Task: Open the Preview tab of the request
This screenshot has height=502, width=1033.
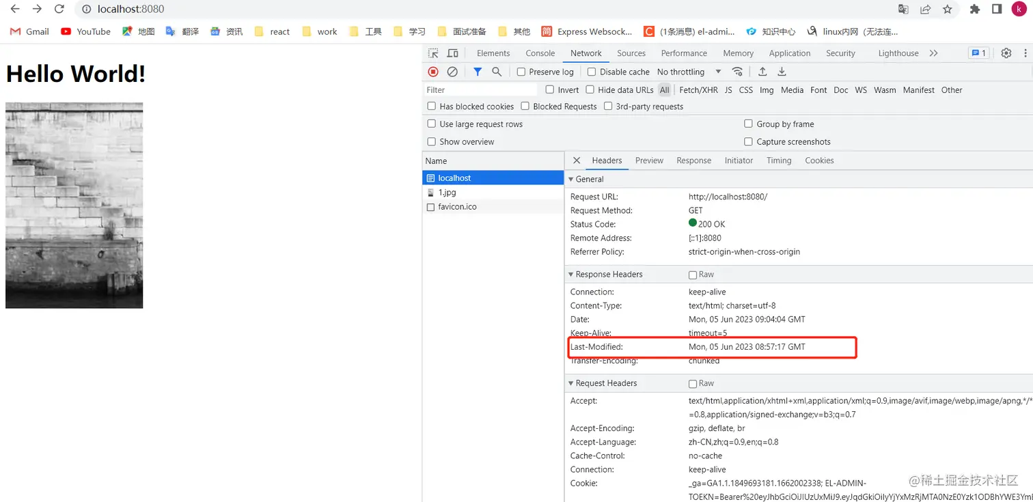Action: [649, 161]
